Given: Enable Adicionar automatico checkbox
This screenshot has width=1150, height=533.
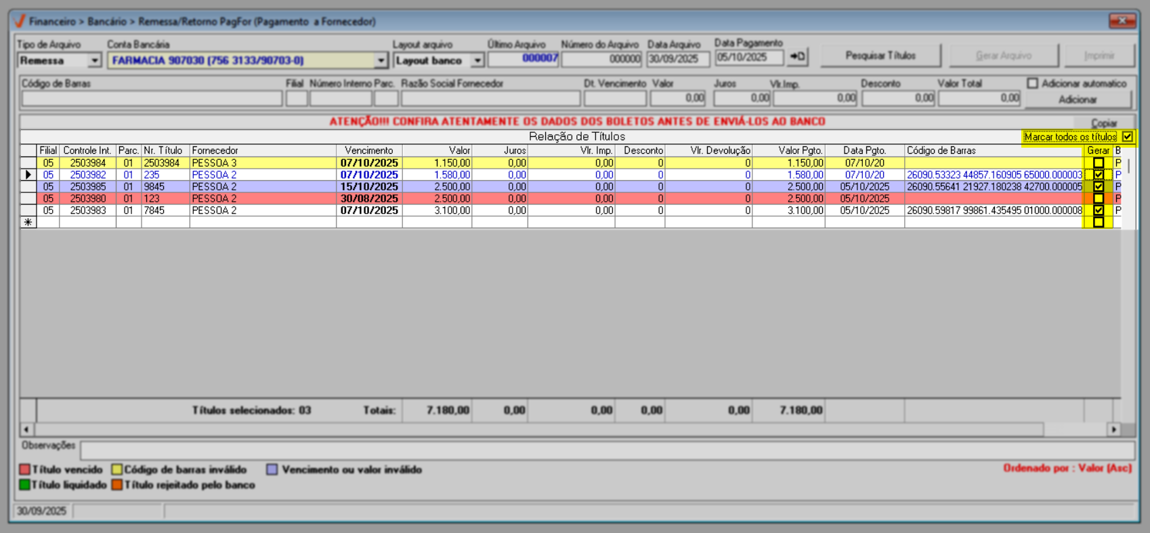Looking at the screenshot, I should click(1032, 83).
